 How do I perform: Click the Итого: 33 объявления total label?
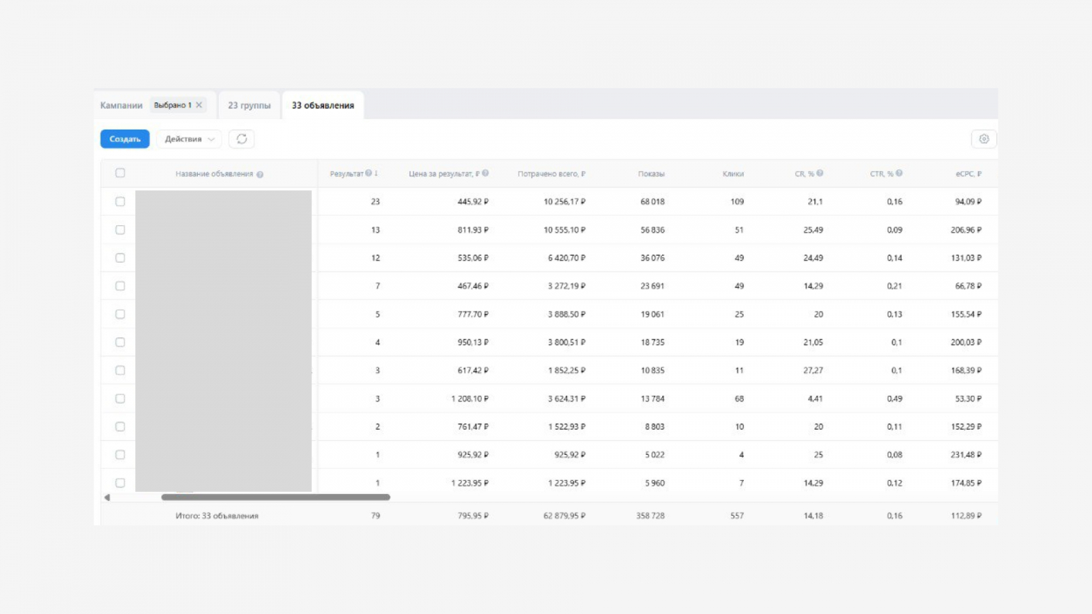coord(217,516)
